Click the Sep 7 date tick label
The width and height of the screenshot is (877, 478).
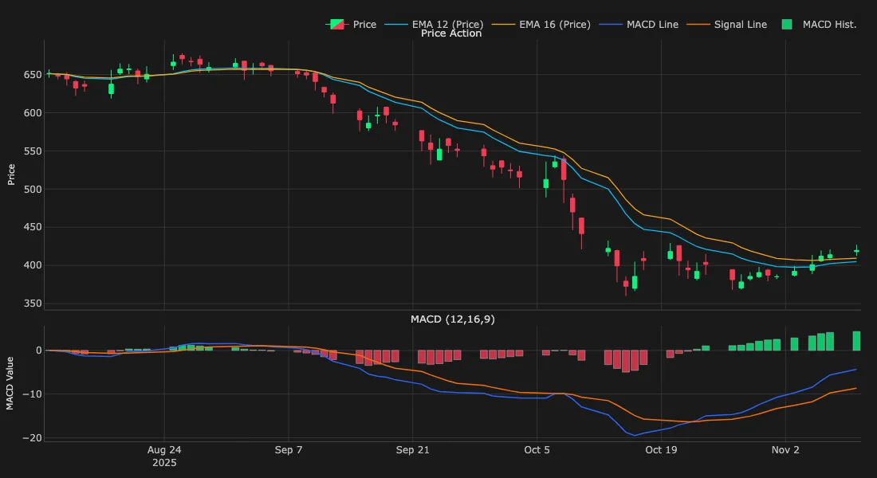289,450
